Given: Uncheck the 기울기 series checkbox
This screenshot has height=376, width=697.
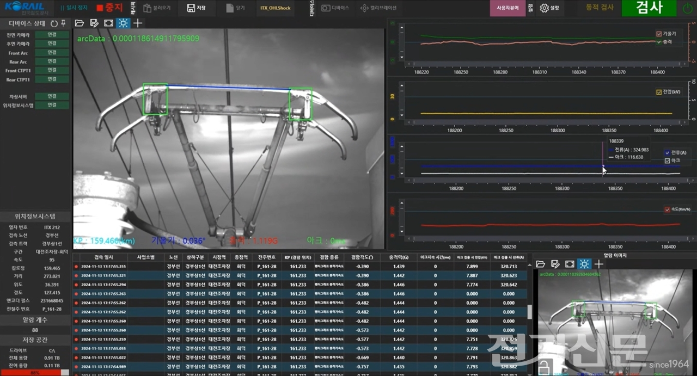Looking at the screenshot, I should click(659, 34).
